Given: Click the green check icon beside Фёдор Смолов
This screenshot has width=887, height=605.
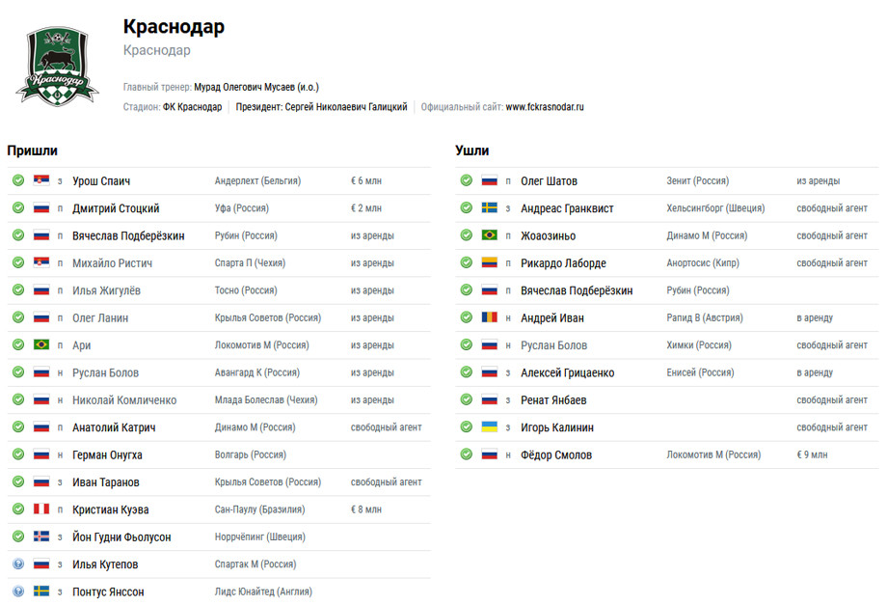Looking at the screenshot, I should 466,454.
